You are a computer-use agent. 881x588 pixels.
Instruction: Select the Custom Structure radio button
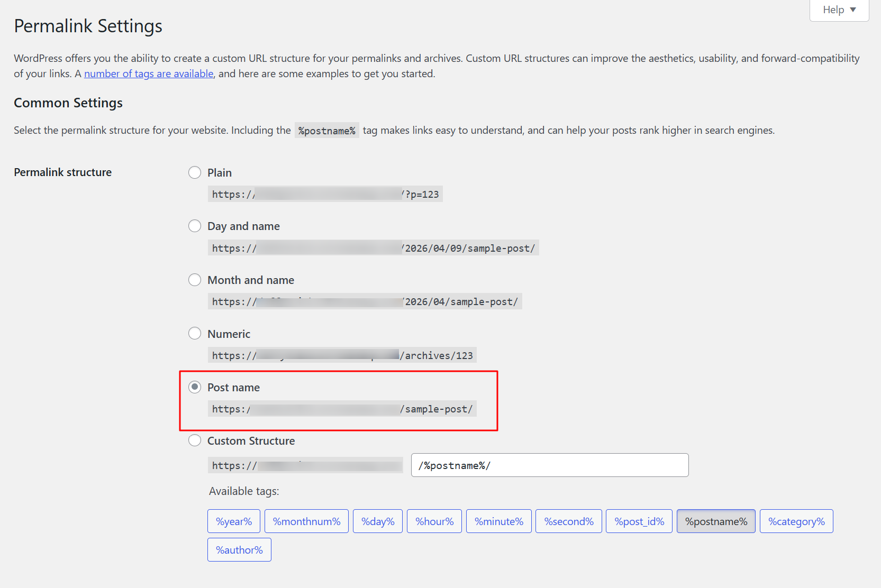195,440
